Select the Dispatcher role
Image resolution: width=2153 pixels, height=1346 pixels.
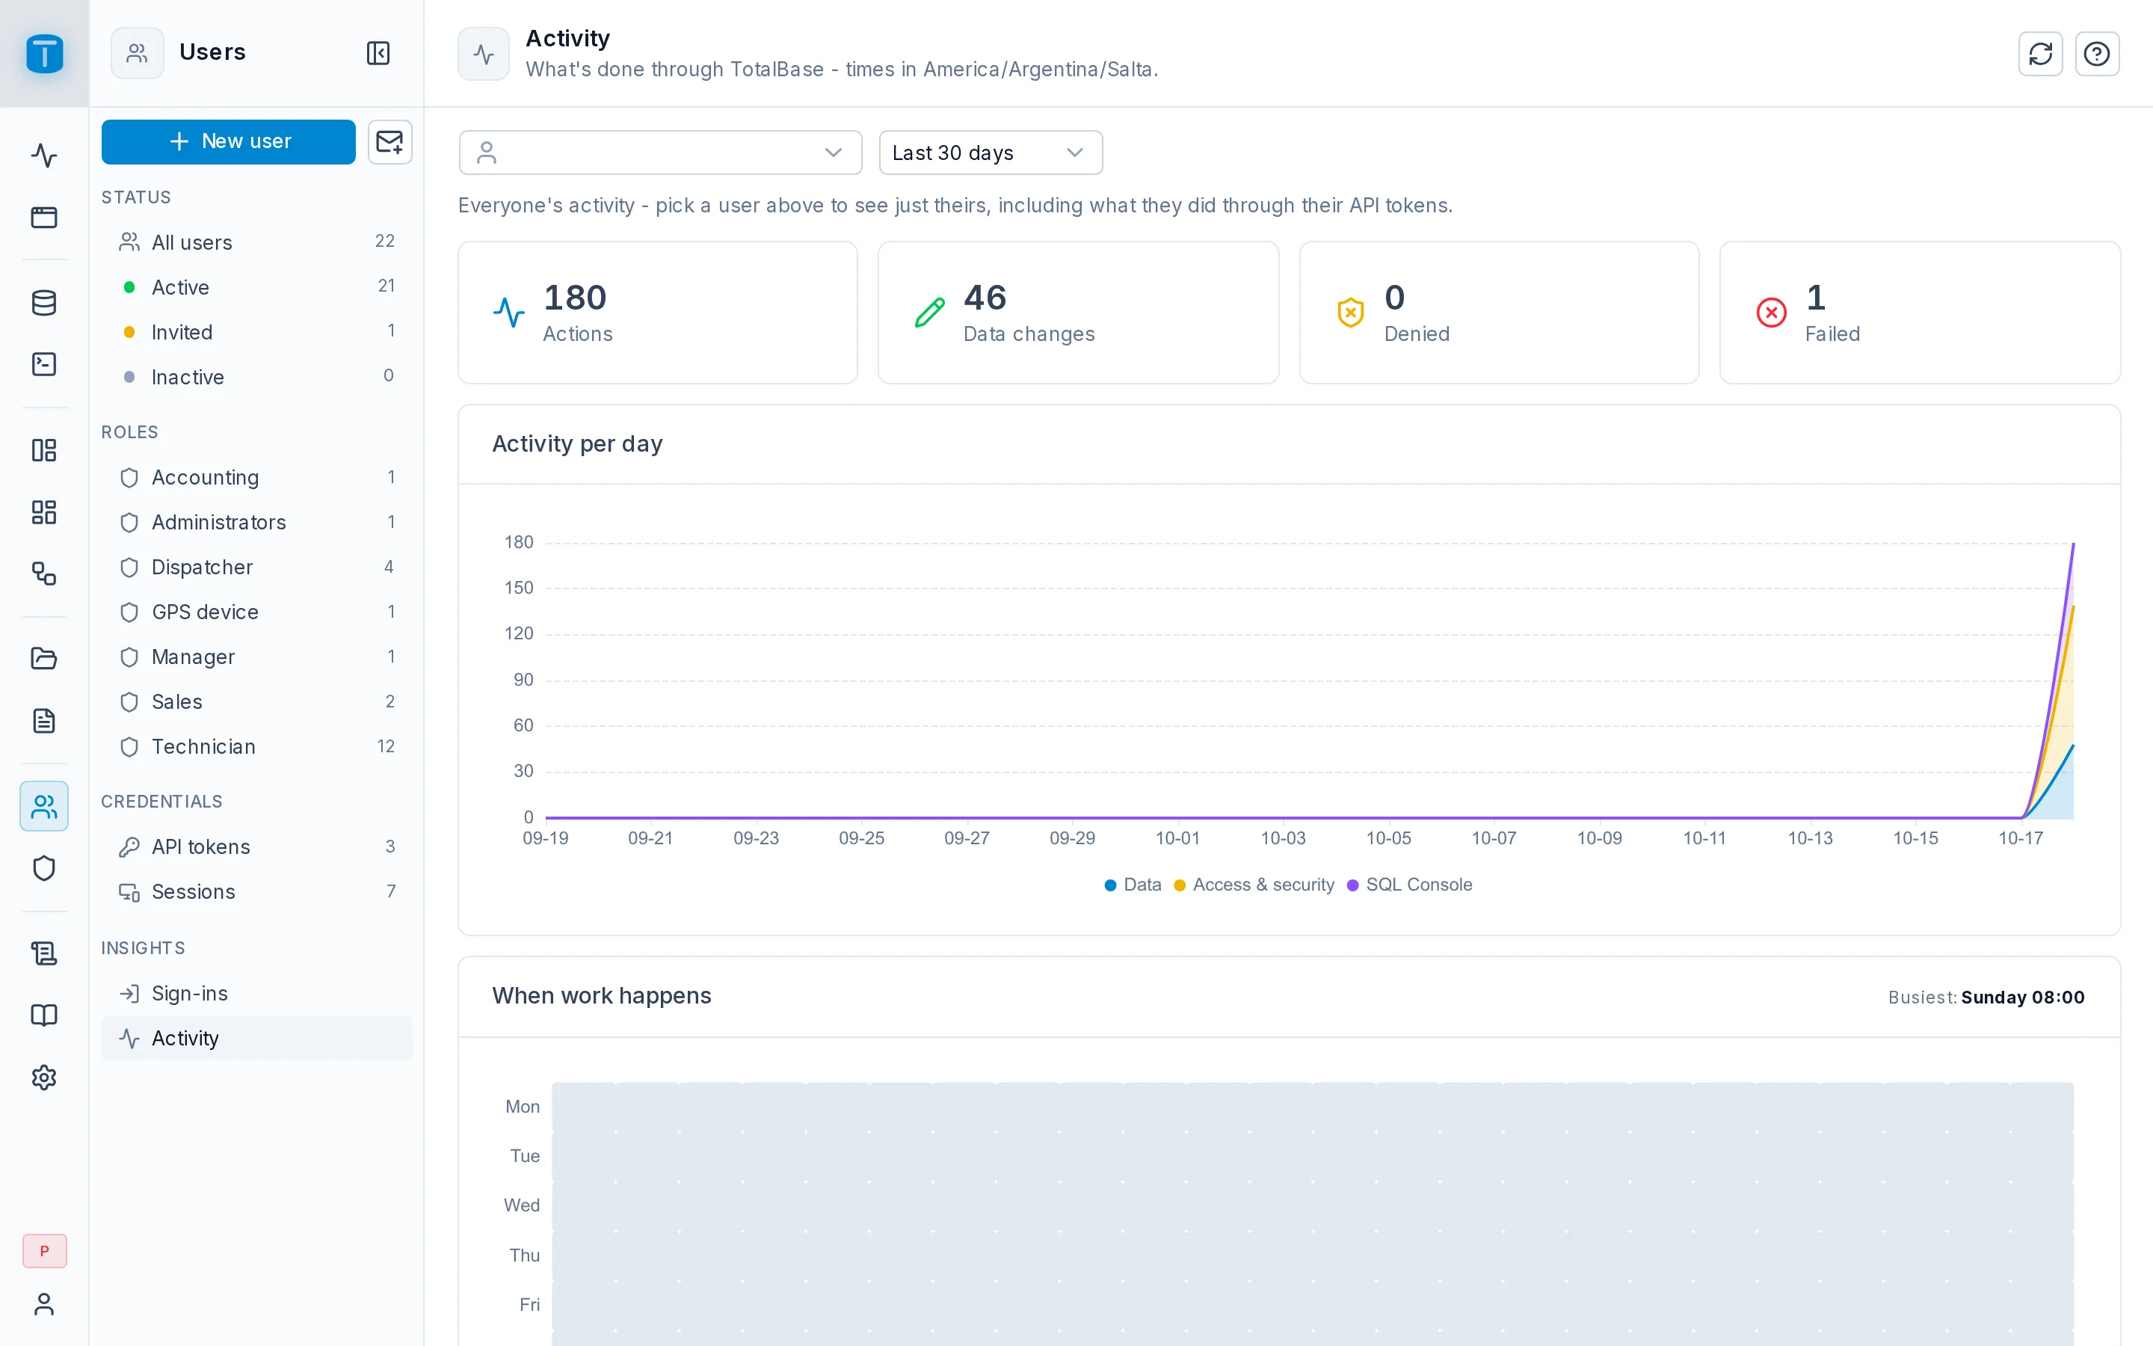257,567
